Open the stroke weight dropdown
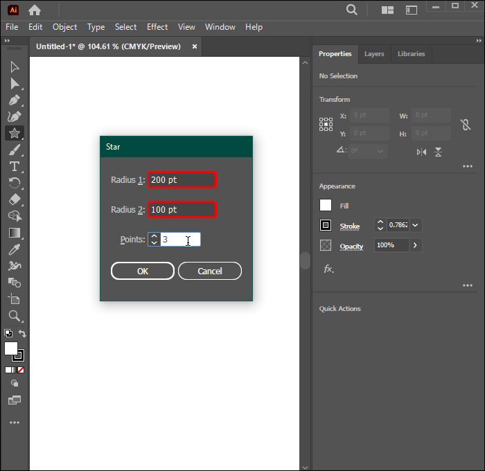The width and height of the screenshot is (485, 471). [416, 225]
